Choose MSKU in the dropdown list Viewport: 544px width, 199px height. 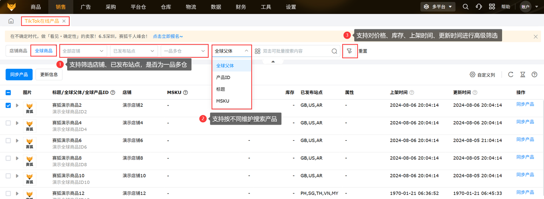(x=232, y=101)
